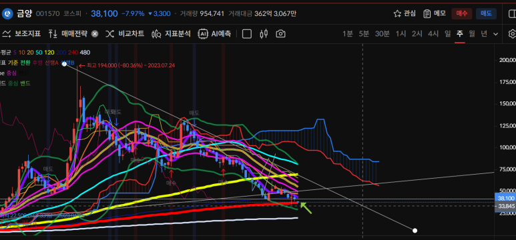
Task: Select 4시 timeframe
Action: (433, 33)
